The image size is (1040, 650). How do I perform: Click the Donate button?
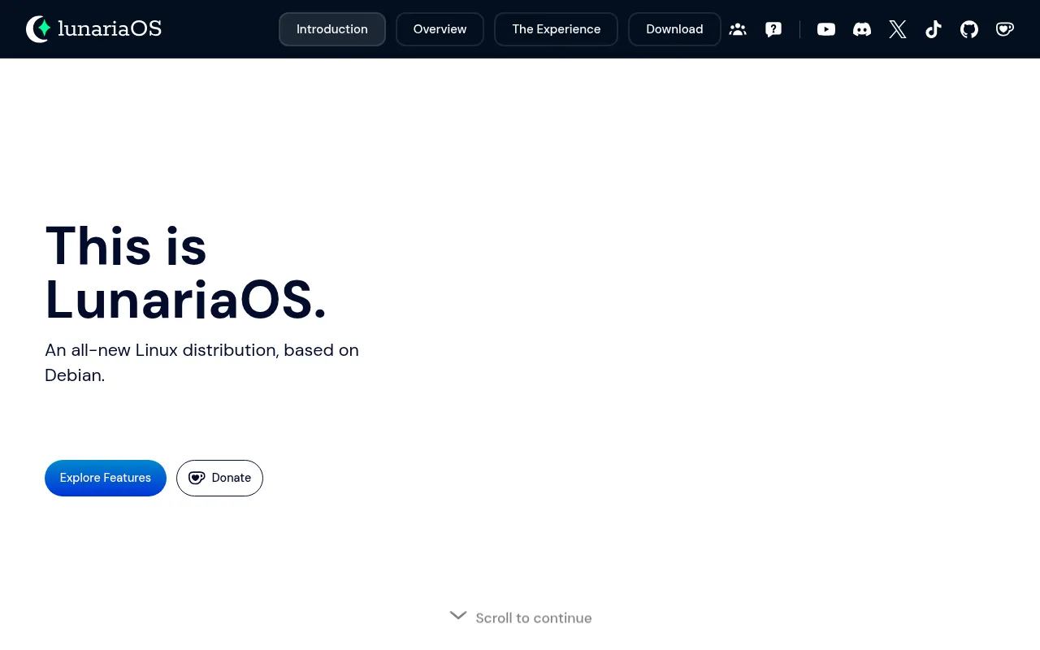[x=219, y=478]
